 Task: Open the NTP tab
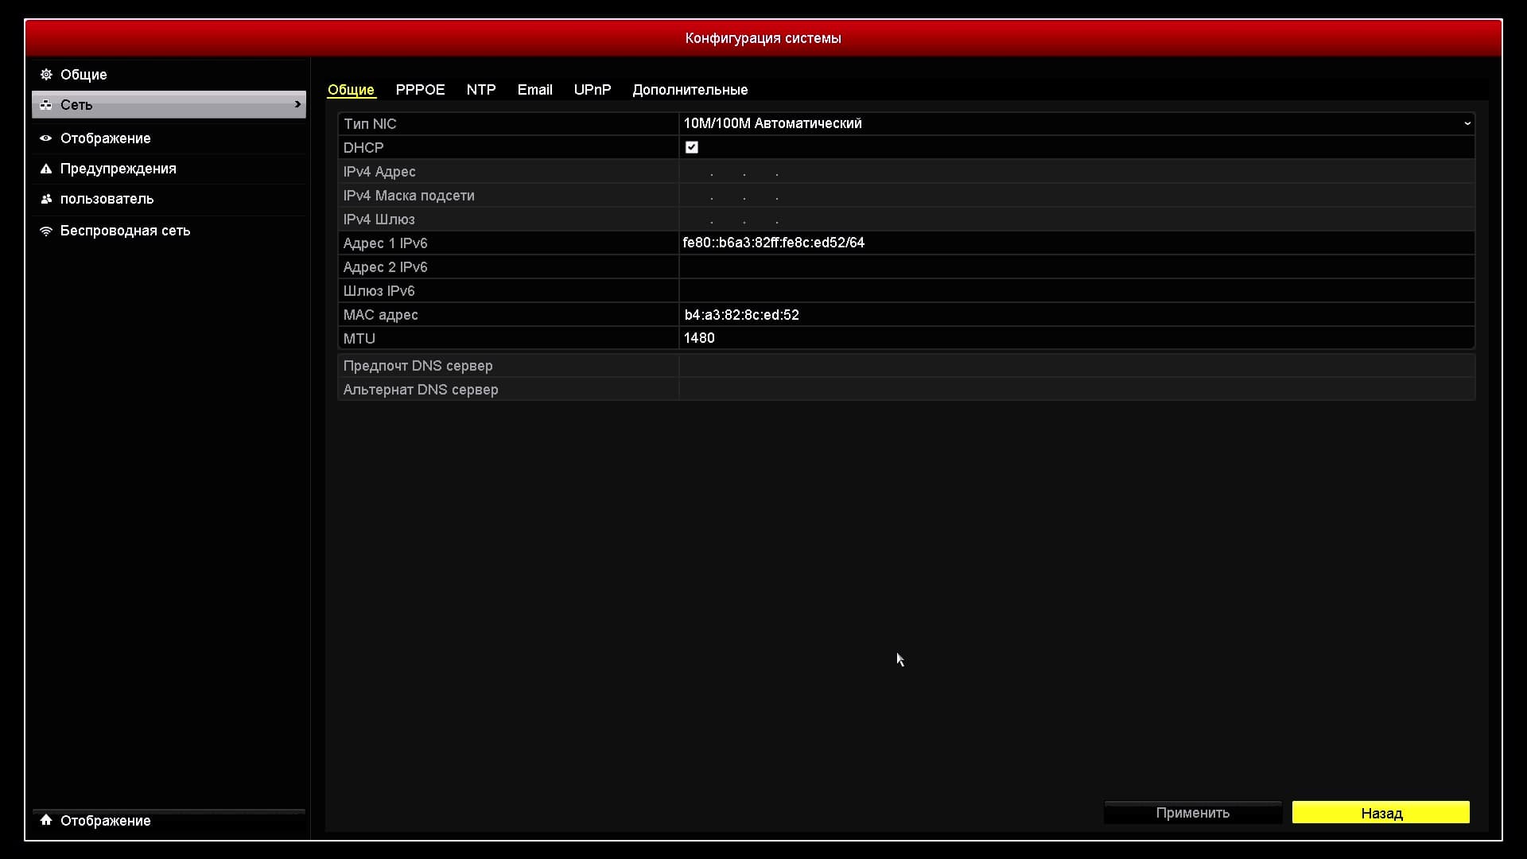480,90
